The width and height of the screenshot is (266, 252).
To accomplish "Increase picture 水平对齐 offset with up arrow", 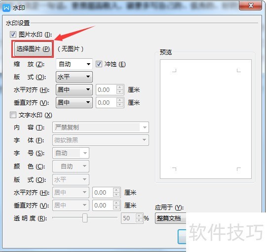I will (x=120, y=87).
